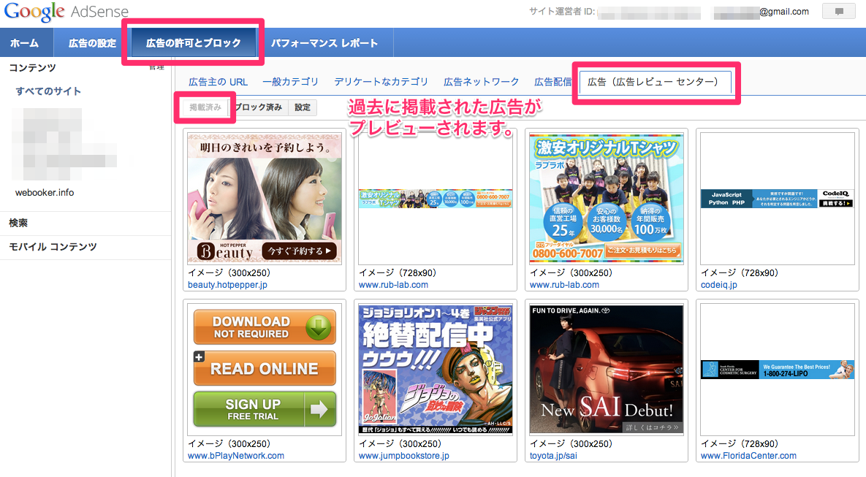Open the feedback speech bubble button

click(x=838, y=12)
